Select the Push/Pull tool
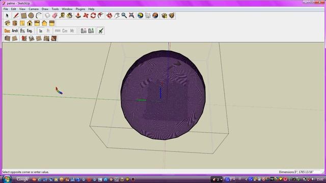326x183 pixels. point(78,16)
